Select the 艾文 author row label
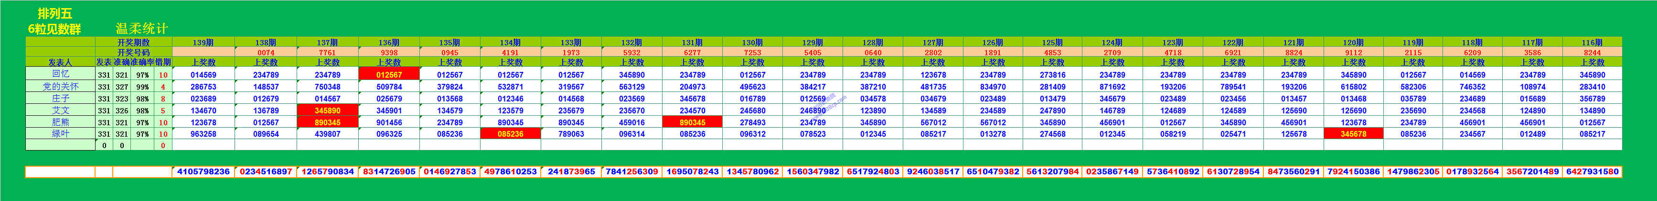Viewport: 1657px width, 201px height. [x=60, y=111]
